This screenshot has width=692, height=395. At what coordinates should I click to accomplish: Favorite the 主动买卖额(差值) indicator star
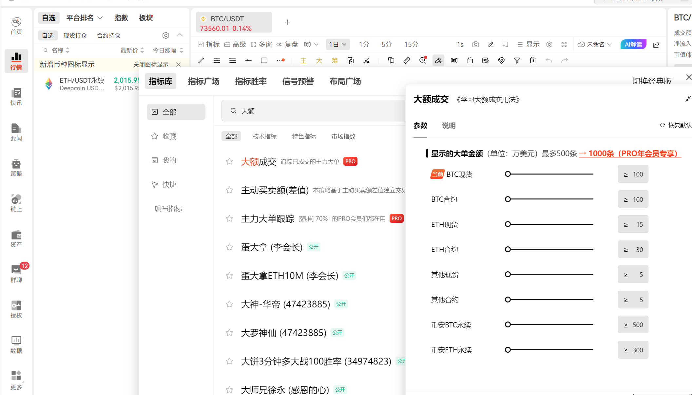tap(229, 190)
